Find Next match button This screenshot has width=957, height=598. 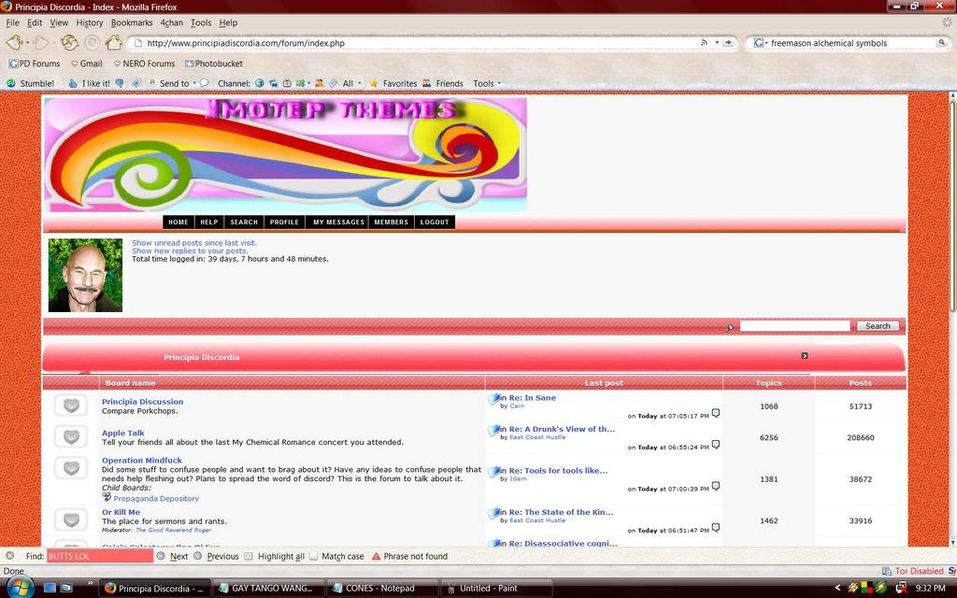(x=173, y=556)
